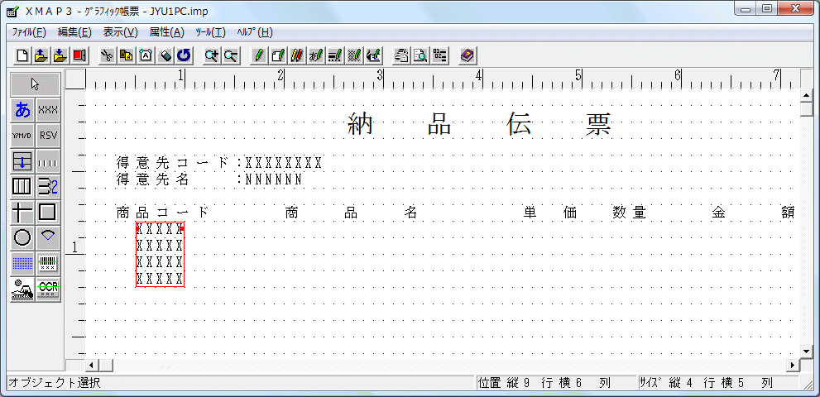Click horizontal scrollbar right arrow
Image resolution: width=820 pixels, height=397 pixels.
tap(793, 365)
